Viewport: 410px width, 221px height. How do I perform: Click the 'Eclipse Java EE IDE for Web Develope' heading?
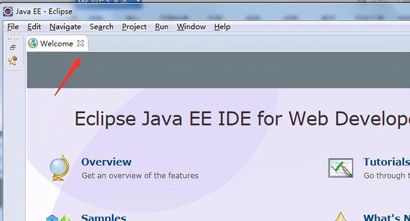242,119
